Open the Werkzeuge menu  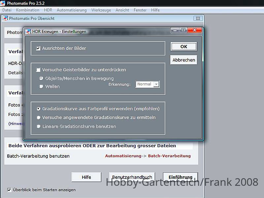pyautogui.click(x=101, y=10)
